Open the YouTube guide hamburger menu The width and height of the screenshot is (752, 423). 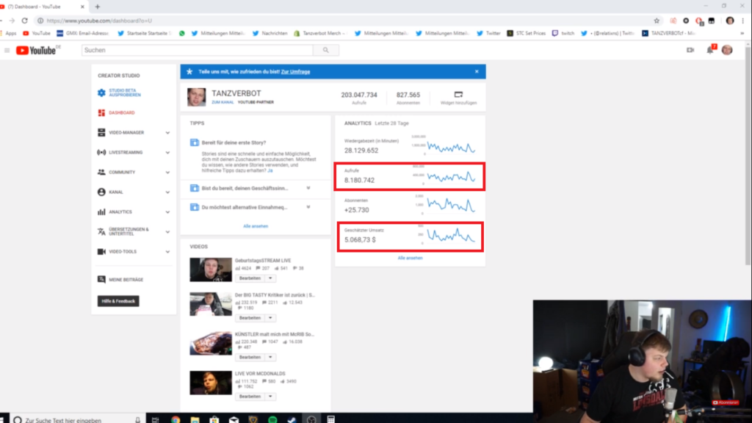(x=7, y=51)
